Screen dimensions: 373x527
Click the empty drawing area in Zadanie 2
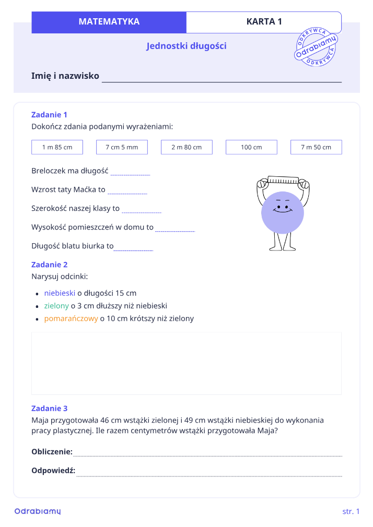tap(186, 363)
